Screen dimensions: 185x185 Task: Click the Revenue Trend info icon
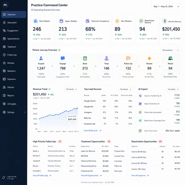point(49,89)
